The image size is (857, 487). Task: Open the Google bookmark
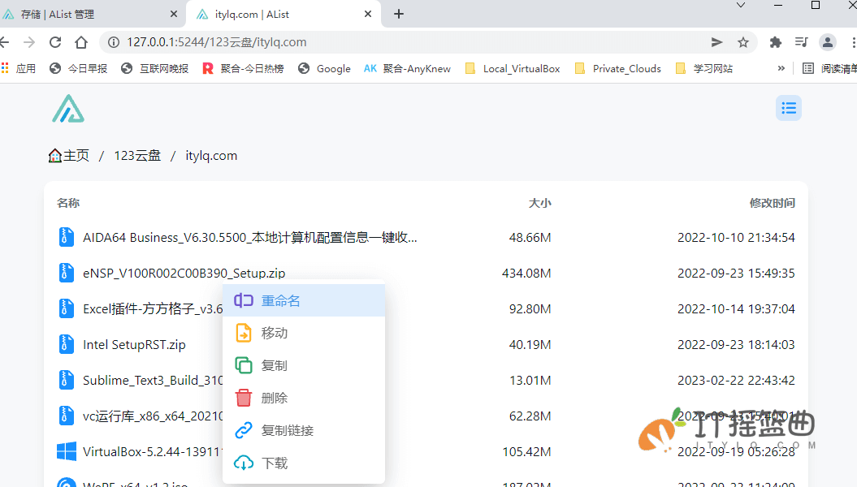click(333, 68)
